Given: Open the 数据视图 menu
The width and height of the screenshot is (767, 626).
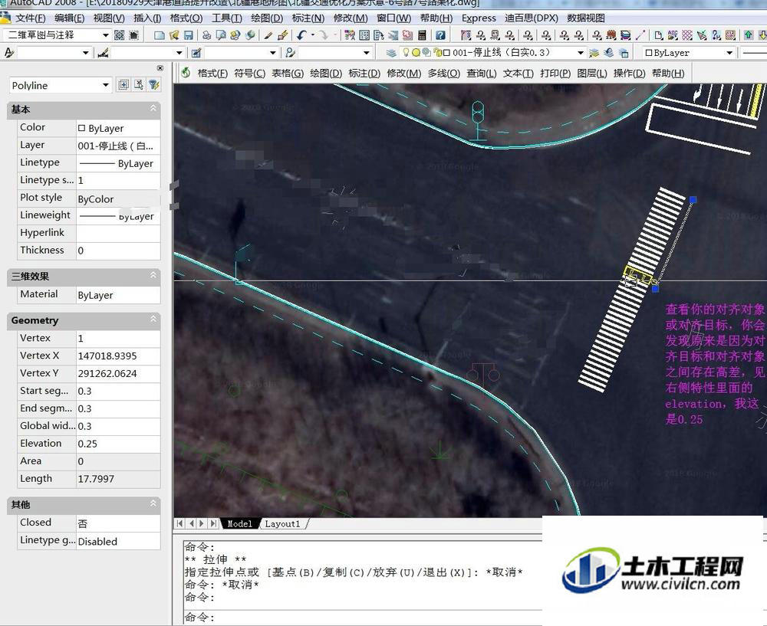Looking at the screenshot, I should click(585, 18).
